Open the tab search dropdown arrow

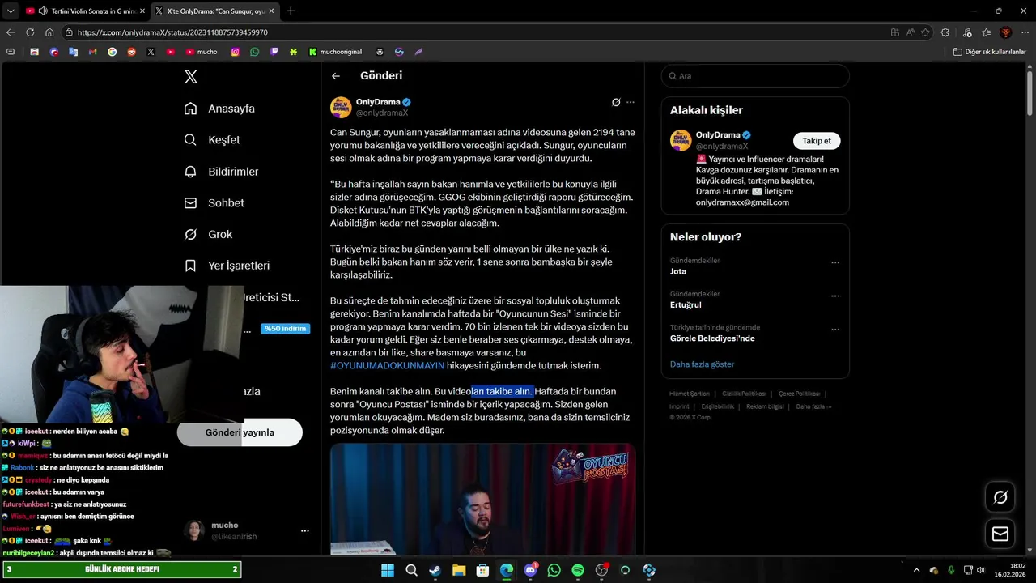tap(11, 11)
